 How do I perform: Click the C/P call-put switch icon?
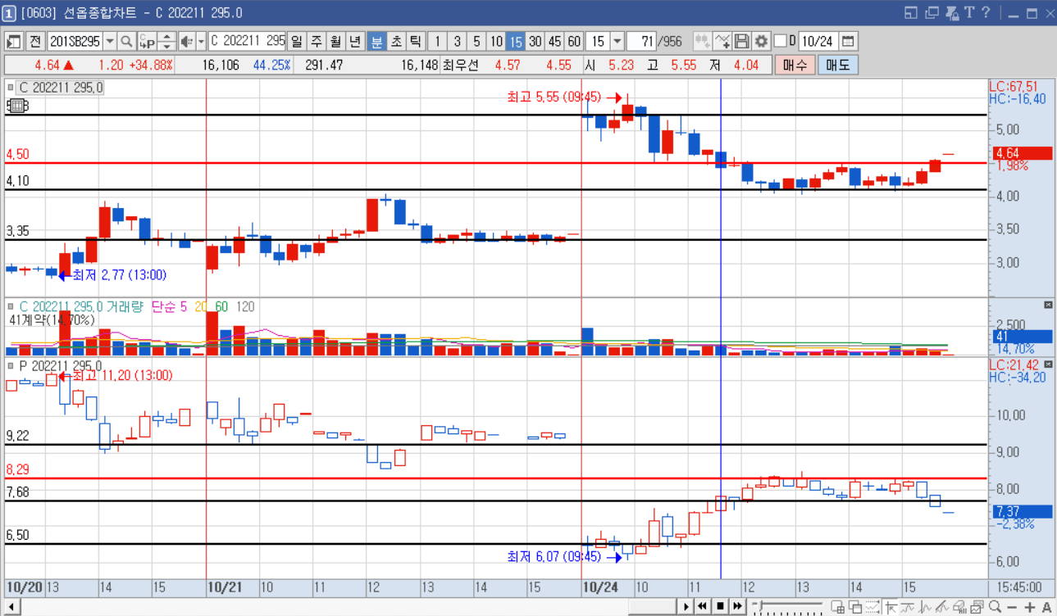(x=147, y=41)
